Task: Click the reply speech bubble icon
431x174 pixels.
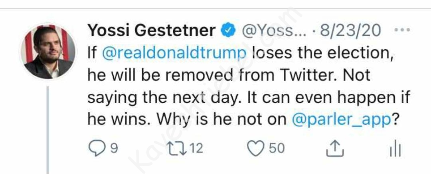Action: 97,149
